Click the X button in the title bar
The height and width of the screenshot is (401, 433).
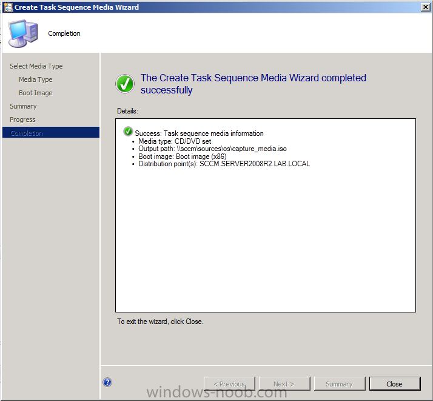(426, 7)
